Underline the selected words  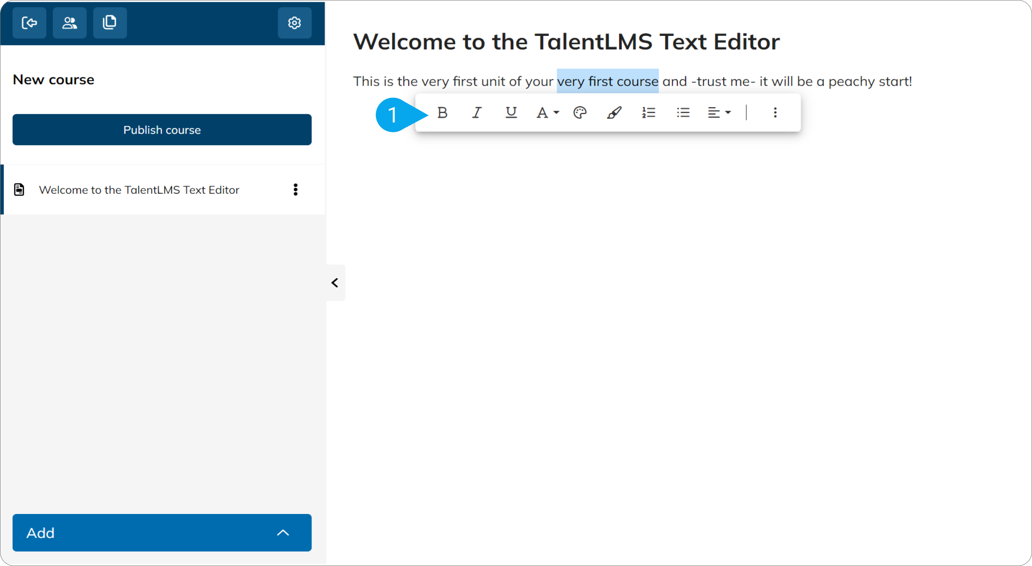coord(511,113)
